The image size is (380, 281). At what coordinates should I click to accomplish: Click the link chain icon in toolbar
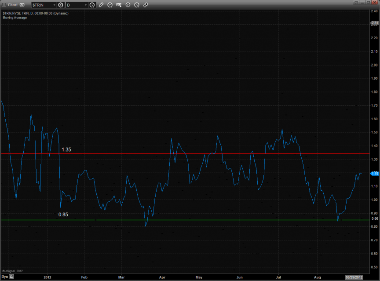pyautogui.click(x=146, y=5)
